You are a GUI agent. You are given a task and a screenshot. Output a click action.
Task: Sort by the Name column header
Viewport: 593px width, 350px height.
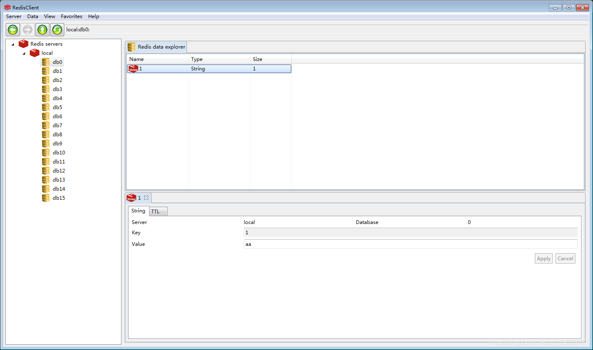[157, 59]
